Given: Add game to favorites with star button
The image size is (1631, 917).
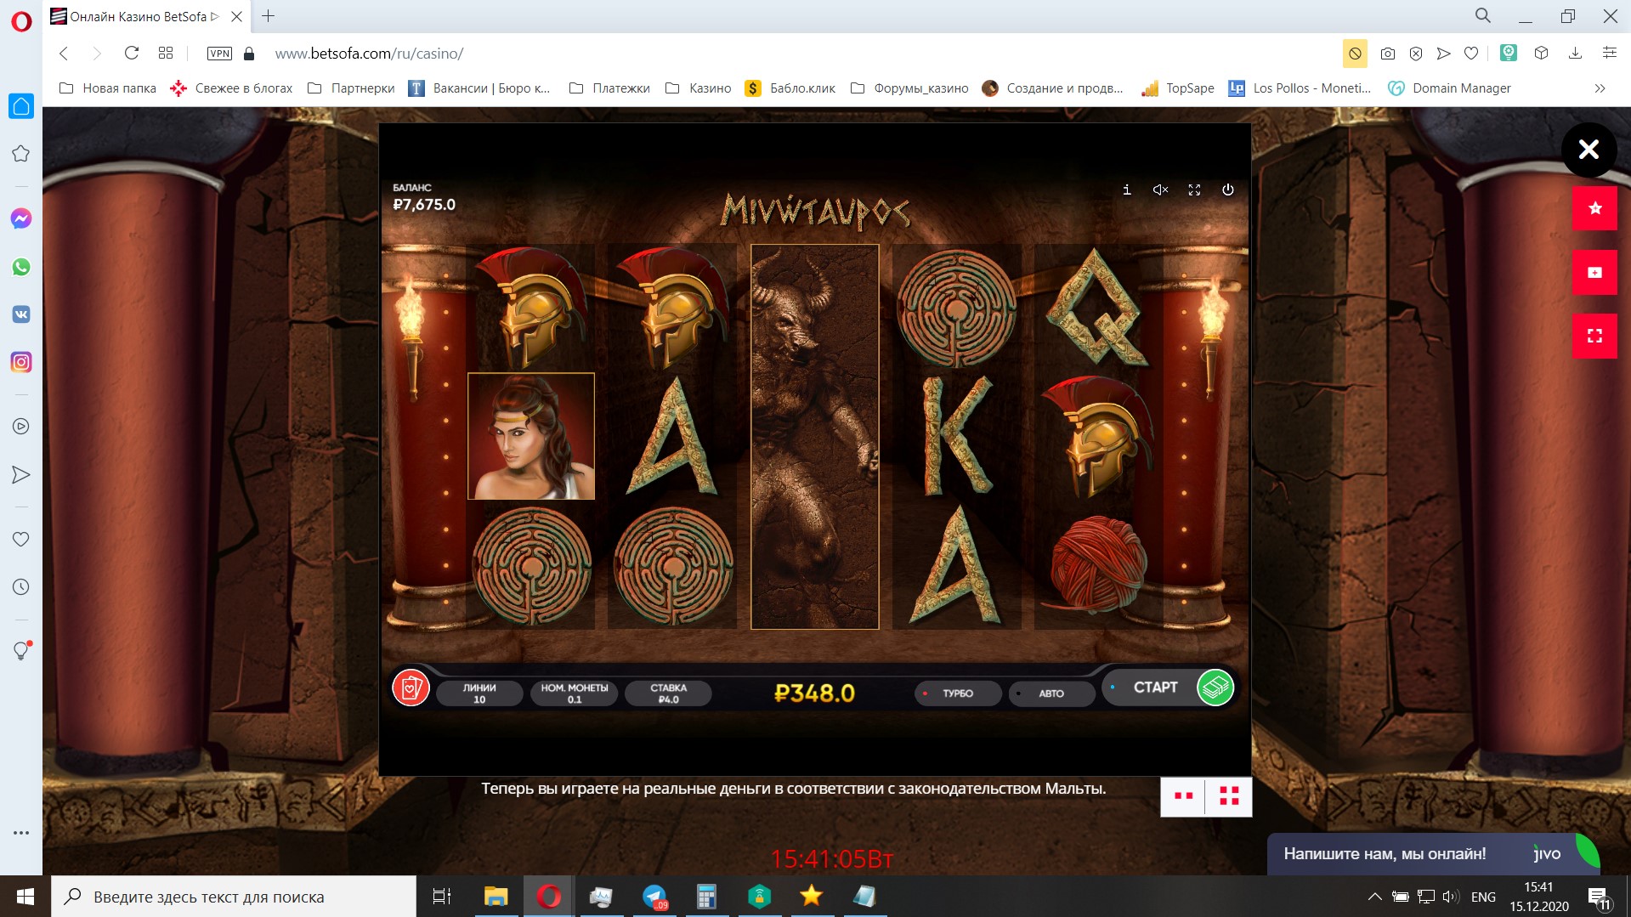Looking at the screenshot, I should 1594,208.
